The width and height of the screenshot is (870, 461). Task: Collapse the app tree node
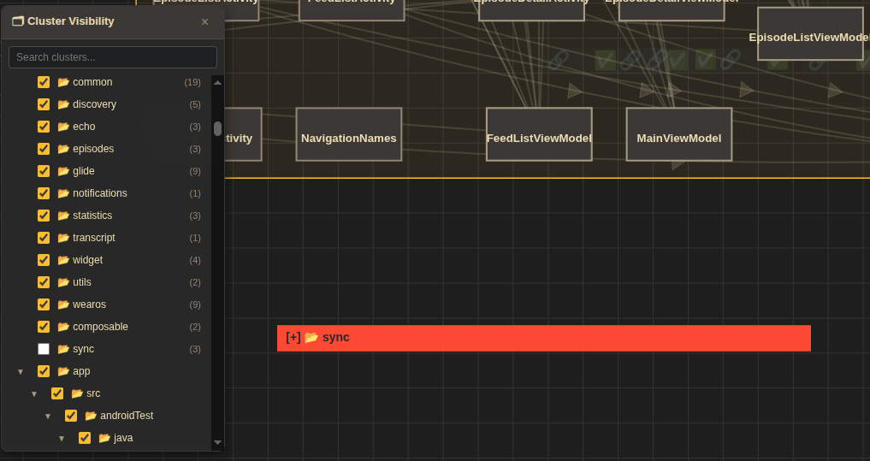click(x=21, y=372)
